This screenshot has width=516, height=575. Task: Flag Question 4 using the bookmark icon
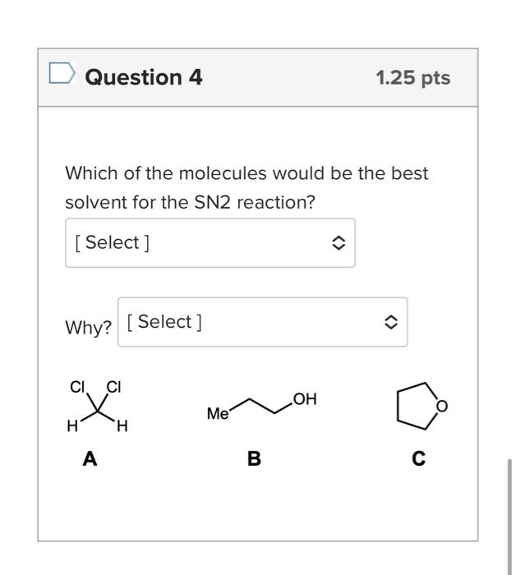62,73
